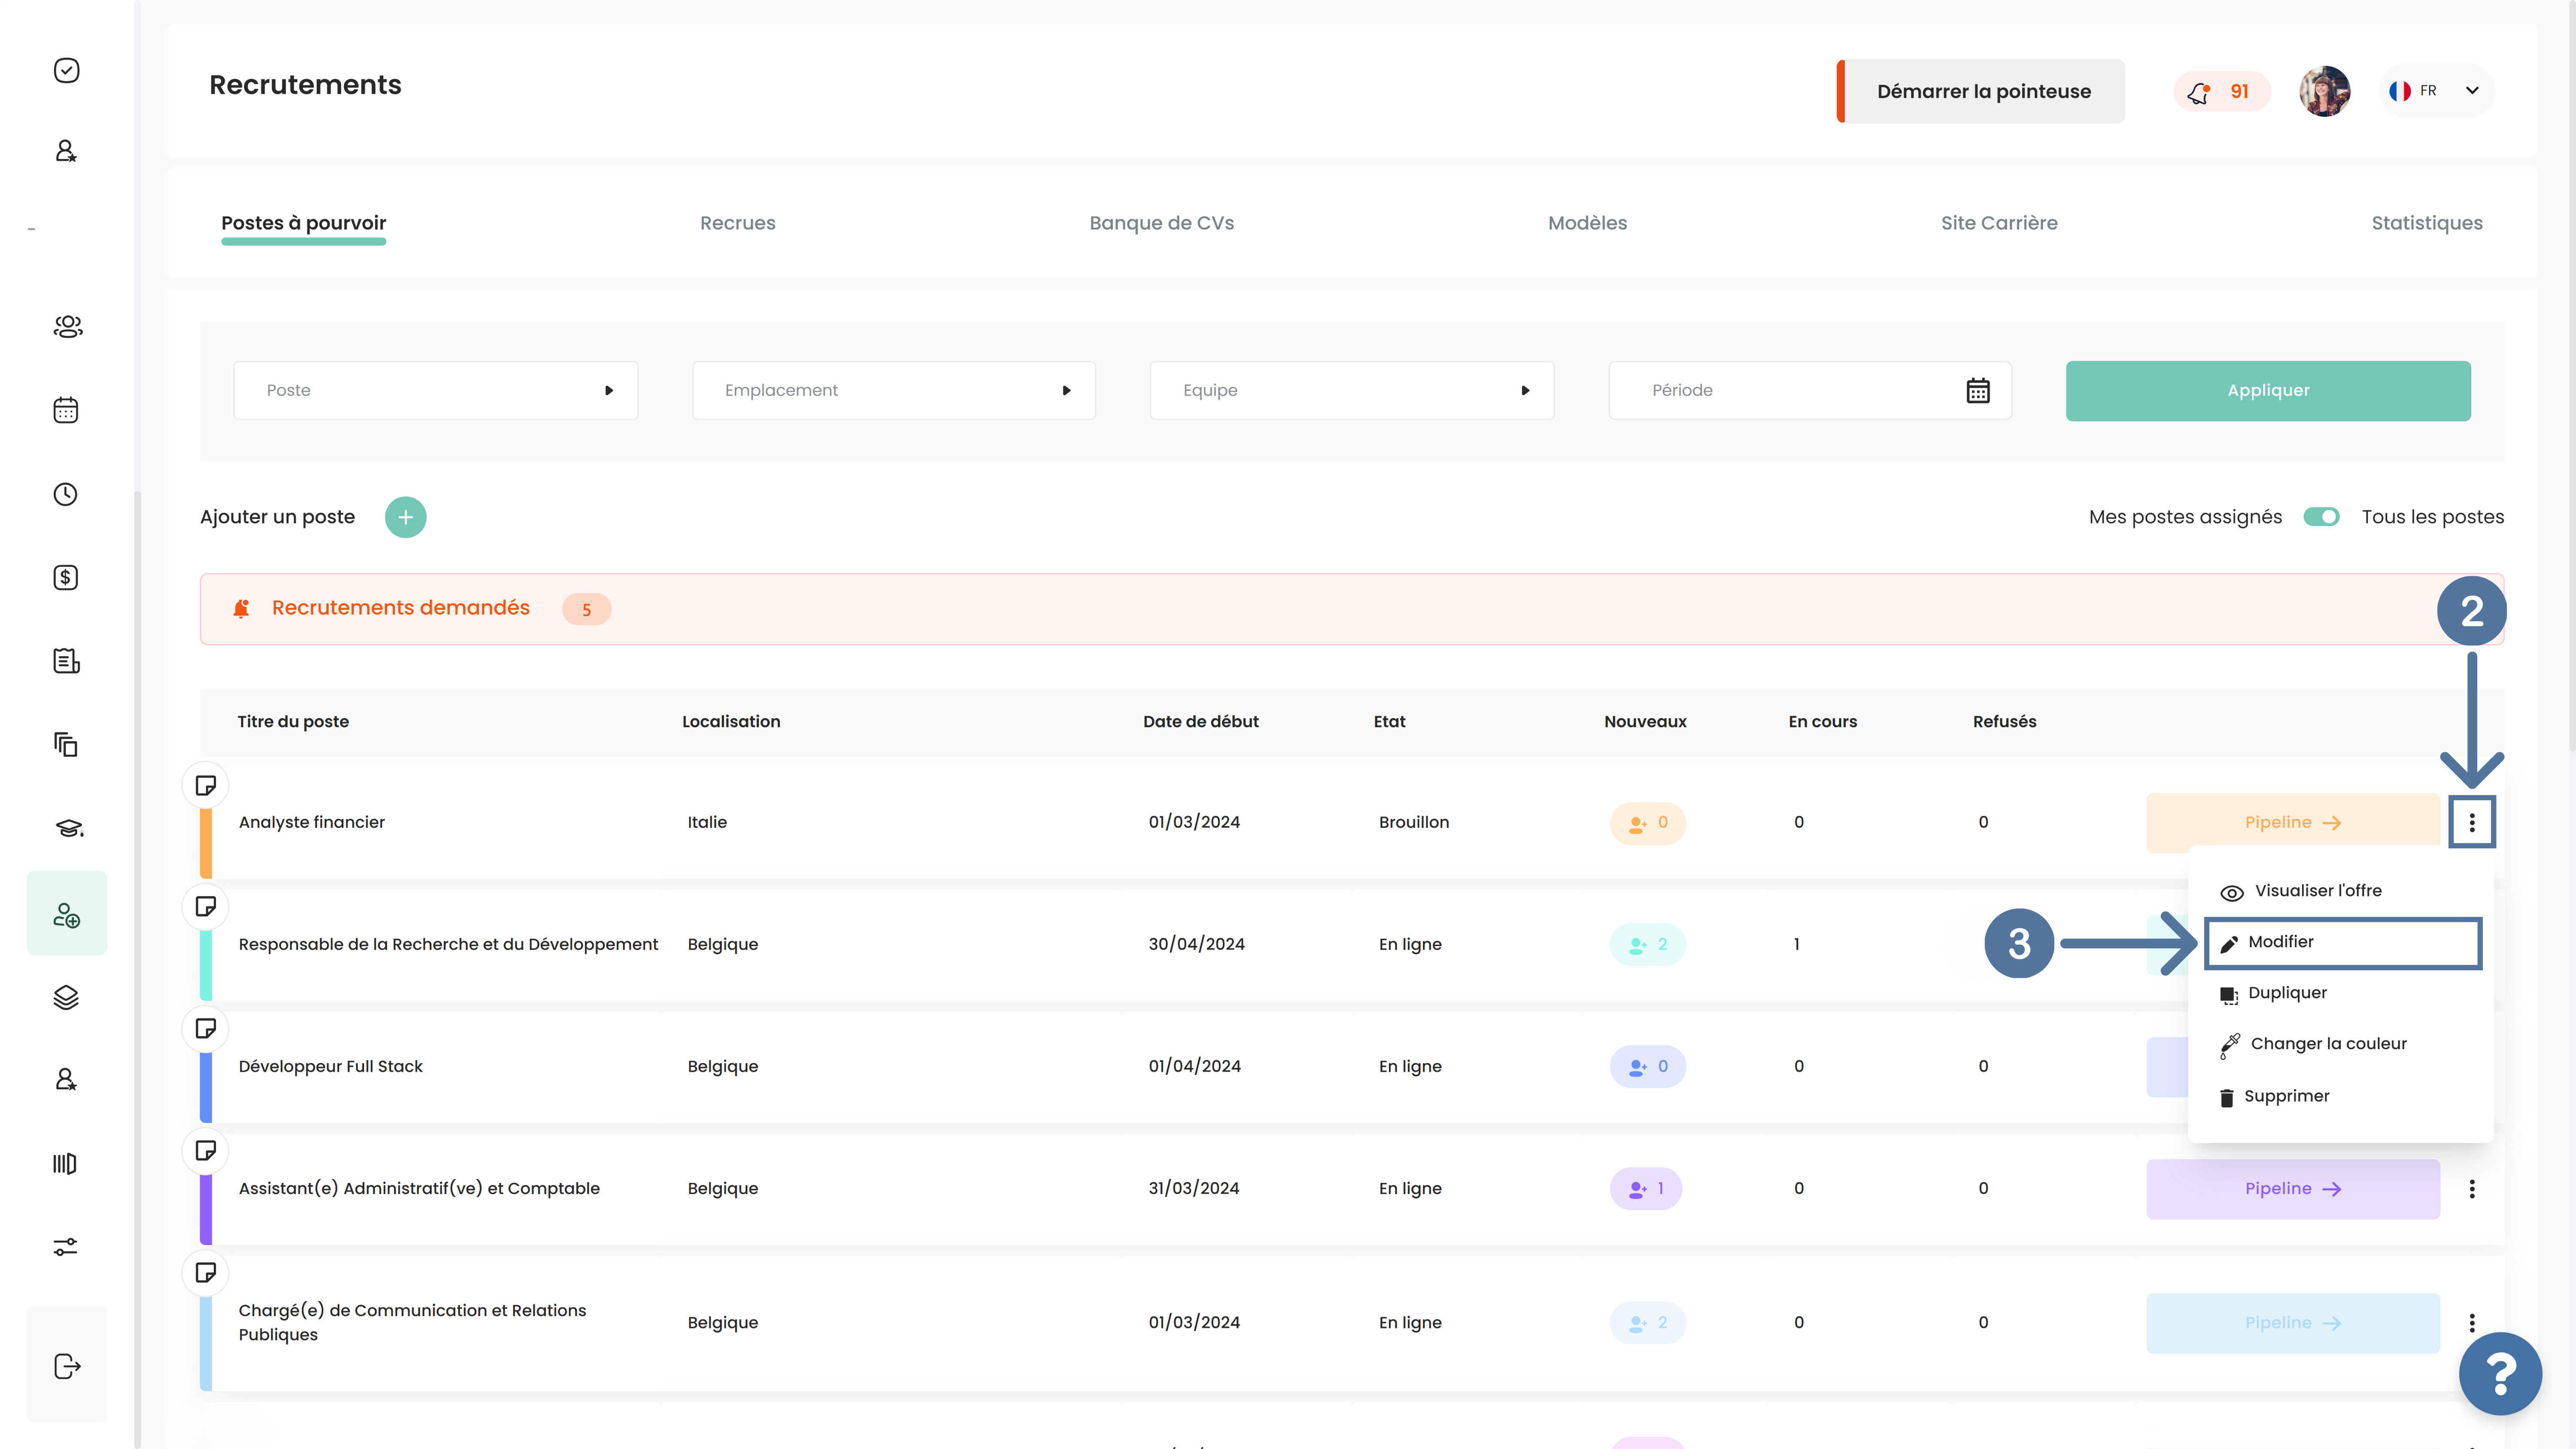Click the Analyste financier job title
The image size is (2576, 1449).
tap(312, 822)
